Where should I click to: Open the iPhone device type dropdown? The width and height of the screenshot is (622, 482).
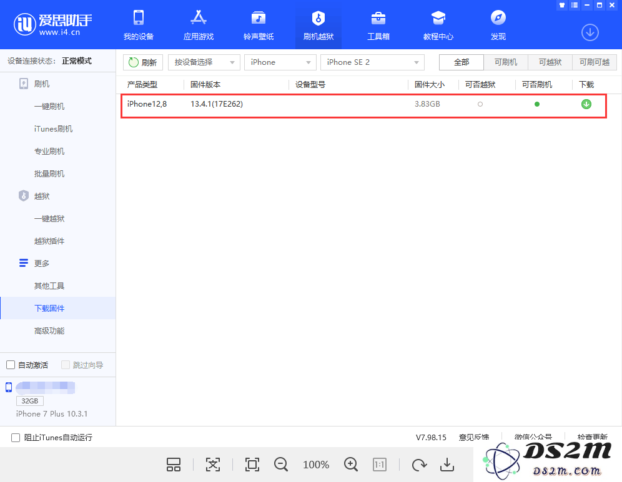280,62
